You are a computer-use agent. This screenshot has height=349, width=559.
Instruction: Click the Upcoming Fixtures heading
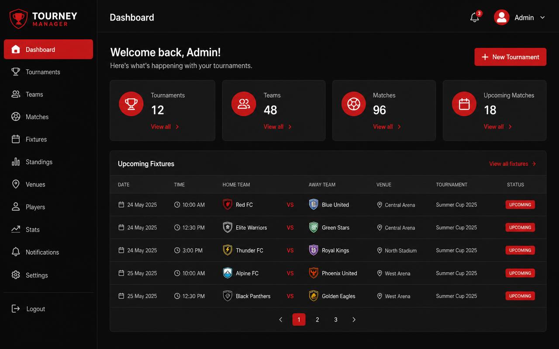click(x=146, y=164)
